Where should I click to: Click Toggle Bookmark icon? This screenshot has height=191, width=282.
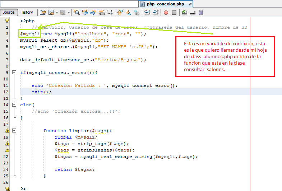(x=137, y=13)
